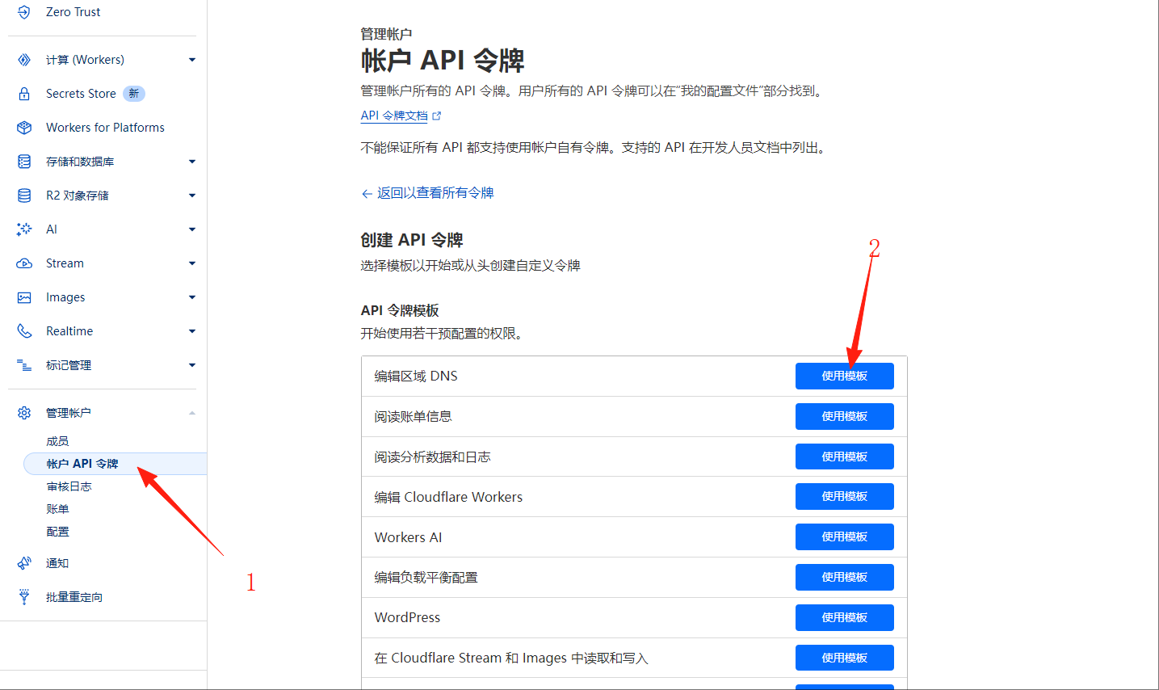The width and height of the screenshot is (1159, 690).
Task: Click the 阅读账单信息 row label
Action: point(413,416)
